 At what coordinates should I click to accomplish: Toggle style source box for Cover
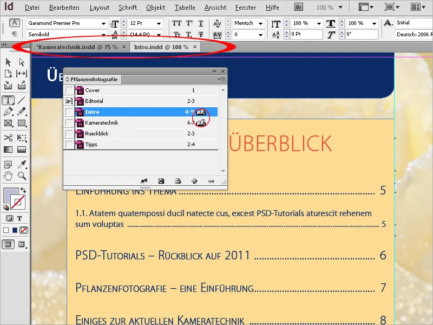[69, 90]
